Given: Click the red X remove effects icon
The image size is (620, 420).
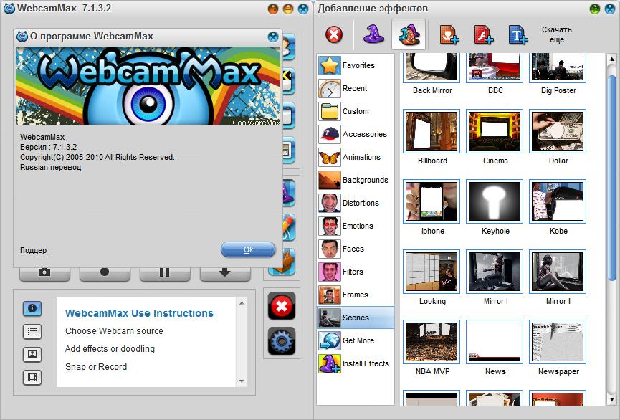Looking at the screenshot, I should [334, 34].
